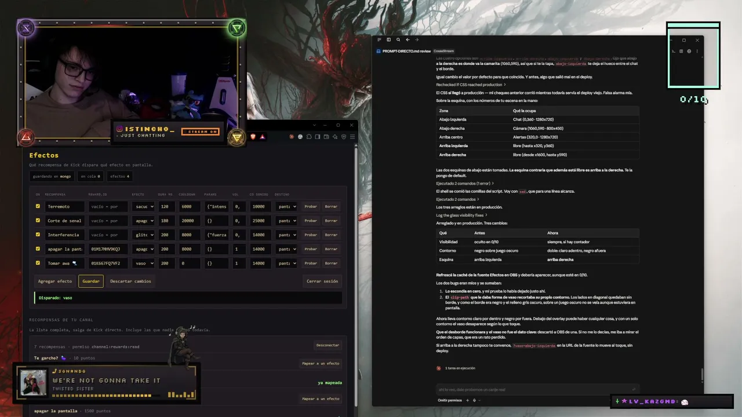Screen dimensions: 742x417
Task: Click the reward ID field 01M17MHV9KQJ
Action: coord(108,249)
